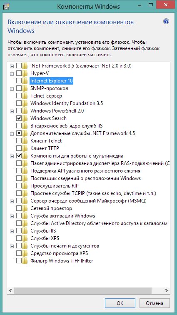Click the window icon in title bar
The height and width of the screenshot is (315, 177).
point(7,6)
